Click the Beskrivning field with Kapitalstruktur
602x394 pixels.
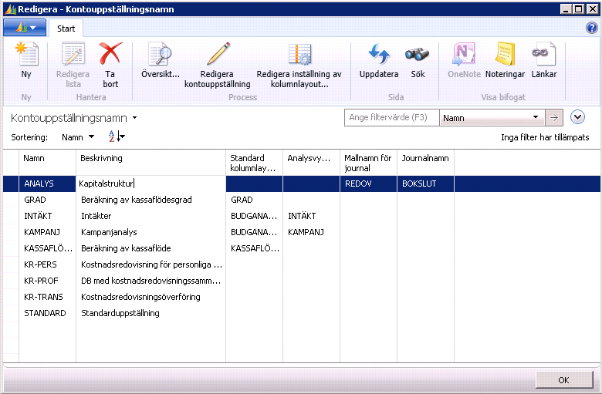150,184
